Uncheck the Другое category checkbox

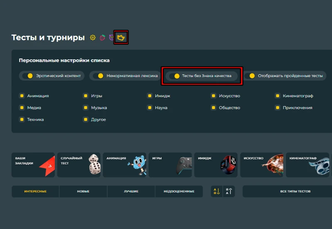tap(86, 120)
